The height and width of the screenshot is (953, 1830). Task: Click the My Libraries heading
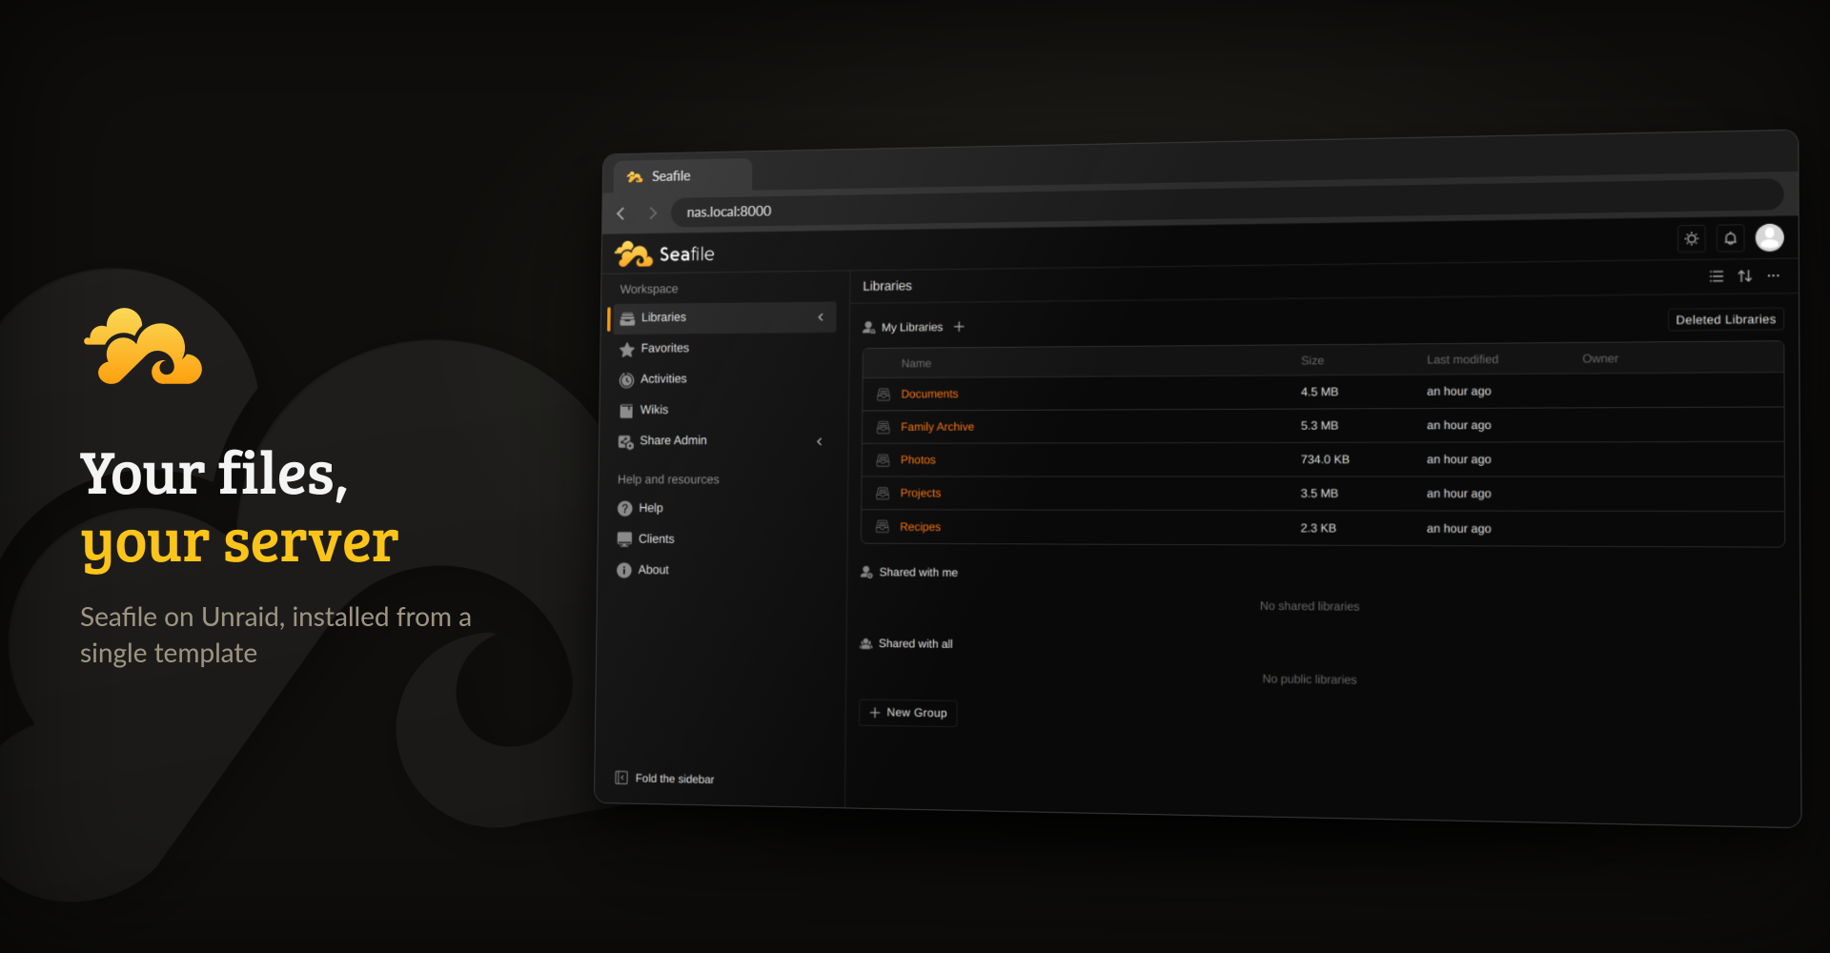(x=911, y=327)
